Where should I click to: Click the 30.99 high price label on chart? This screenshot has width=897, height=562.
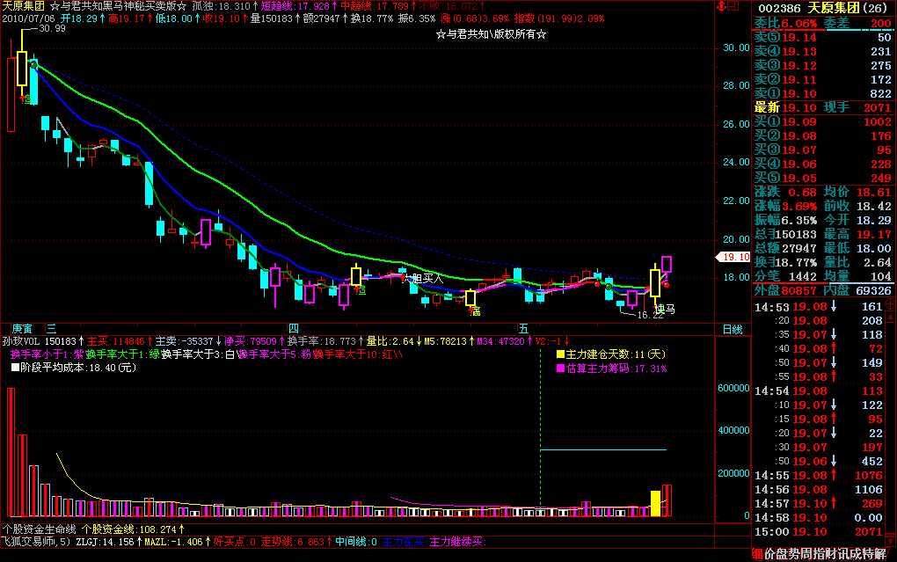[x=53, y=29]
